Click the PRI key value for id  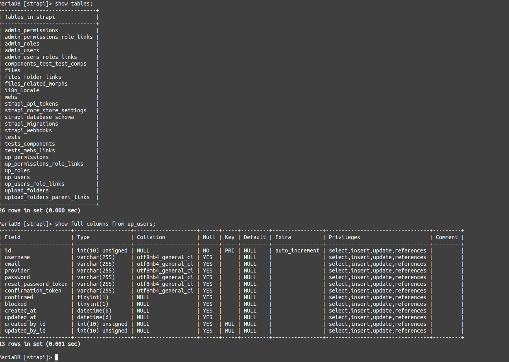(229, 250)
